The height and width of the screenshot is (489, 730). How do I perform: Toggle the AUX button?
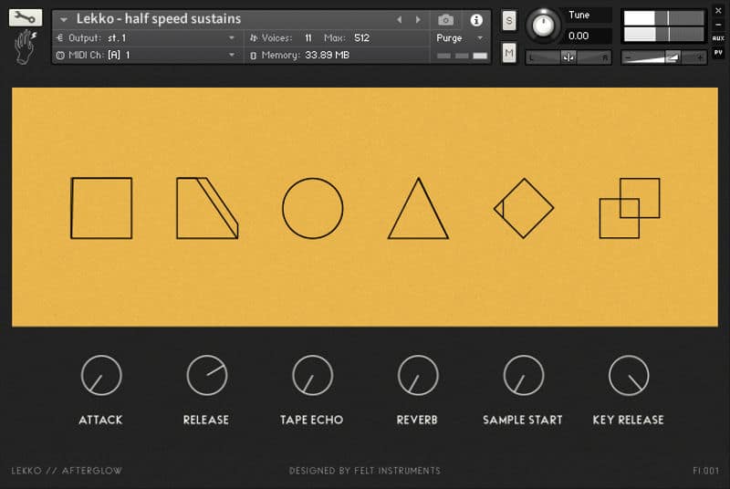[718, 38]
